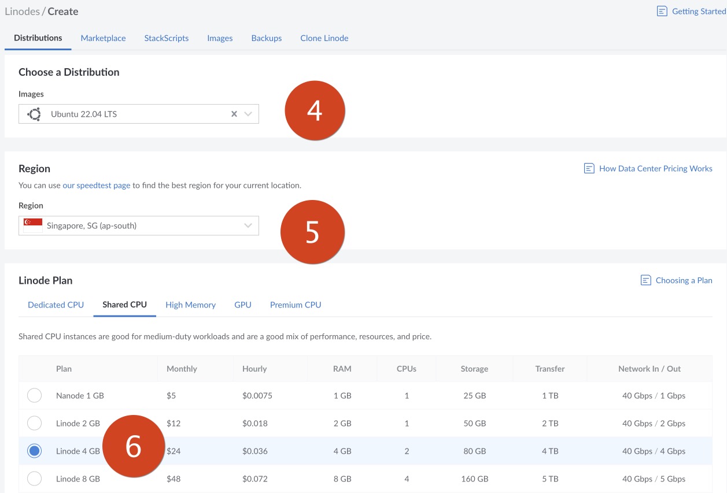Image resolution: width=727 pixels, height=493 pixels.
Task: Switch to the Clone Linode tab
Action: click(324, 38)
